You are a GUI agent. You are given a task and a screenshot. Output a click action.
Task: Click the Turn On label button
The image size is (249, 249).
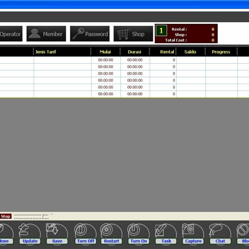(139, 241)
